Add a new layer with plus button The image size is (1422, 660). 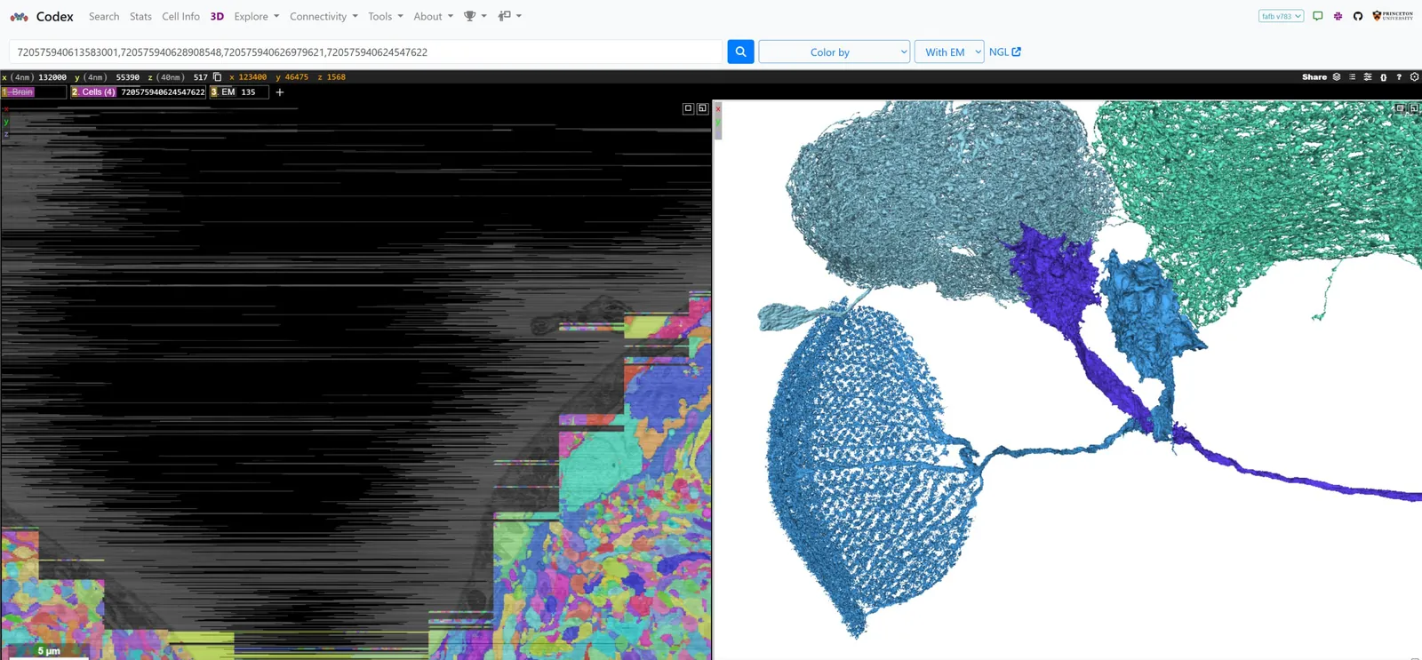pos(280,92)
